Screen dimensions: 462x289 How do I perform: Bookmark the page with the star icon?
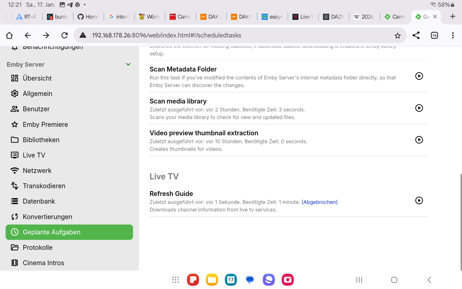click(x=398, y=35)
